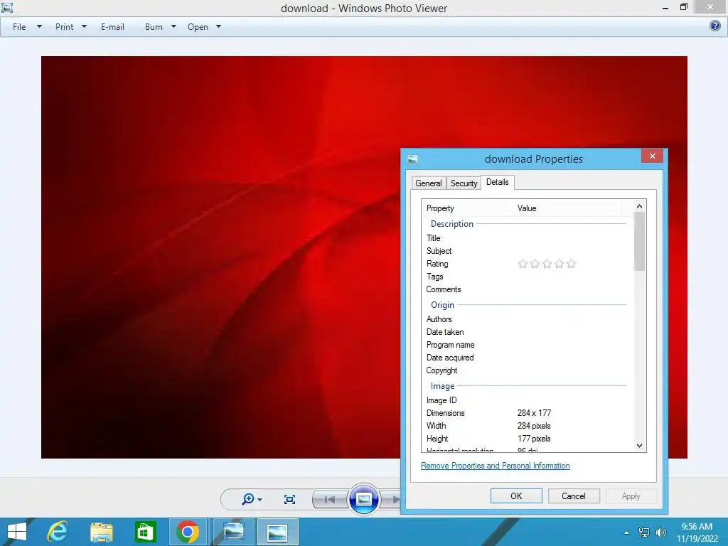Image resolution: width=728 pixels, height=546 pixels.
Task: Click the actual size fit icon
Action: (290, 500)
